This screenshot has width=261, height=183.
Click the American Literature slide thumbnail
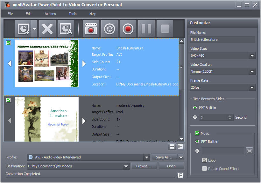pos(47,119)
